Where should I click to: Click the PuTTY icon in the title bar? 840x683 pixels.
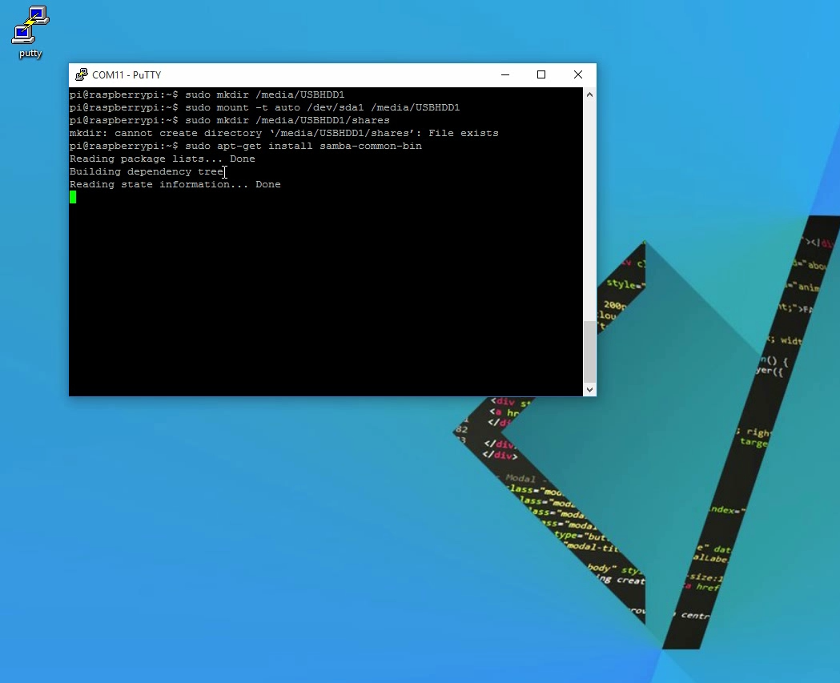(x=82, y=75)
